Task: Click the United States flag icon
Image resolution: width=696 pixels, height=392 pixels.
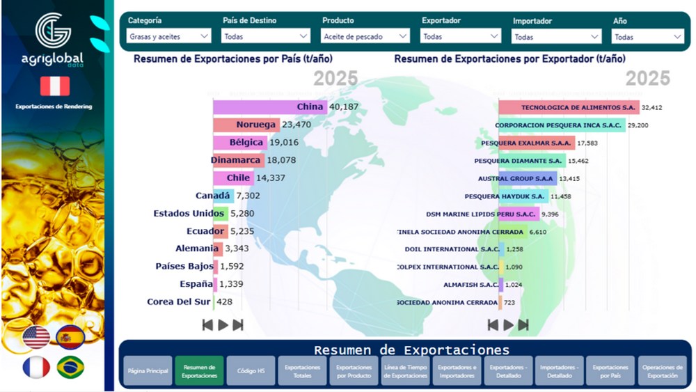Action: click(36, 337)
